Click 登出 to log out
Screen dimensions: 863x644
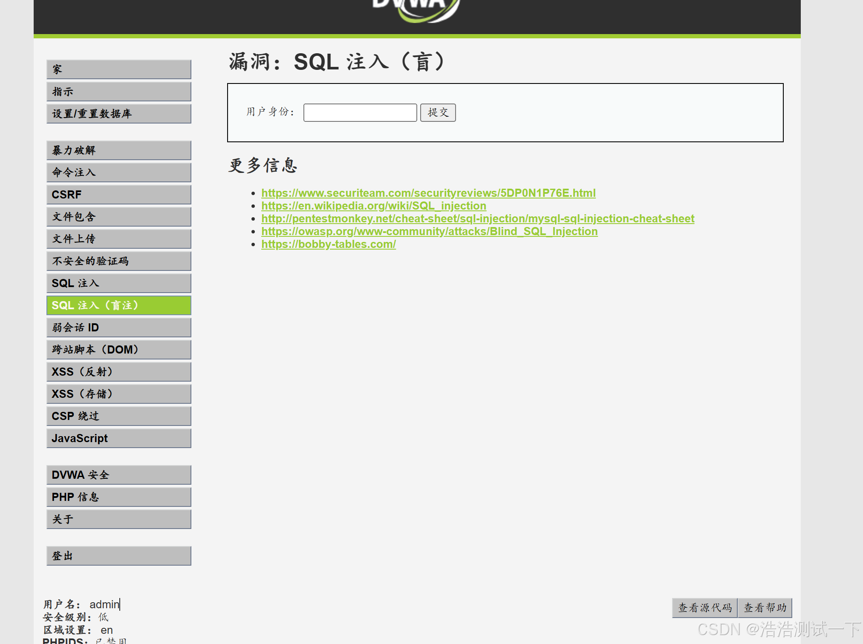pos(118,556)
